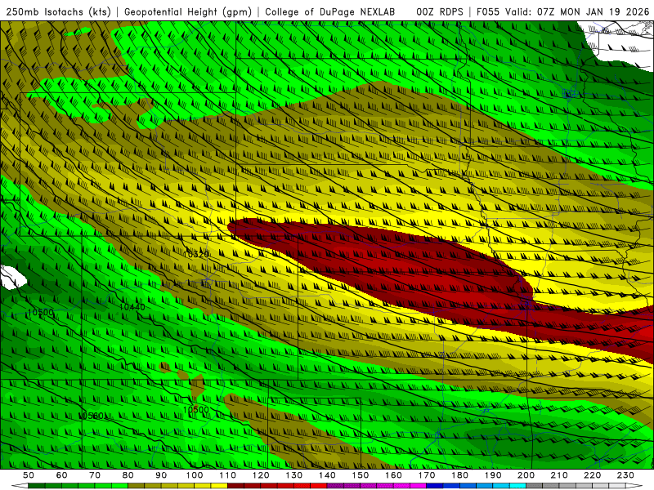Click the "Geopotential Height (gpm)" header text
This screenshot has width=654, height=490.
[x=188, y=12]
